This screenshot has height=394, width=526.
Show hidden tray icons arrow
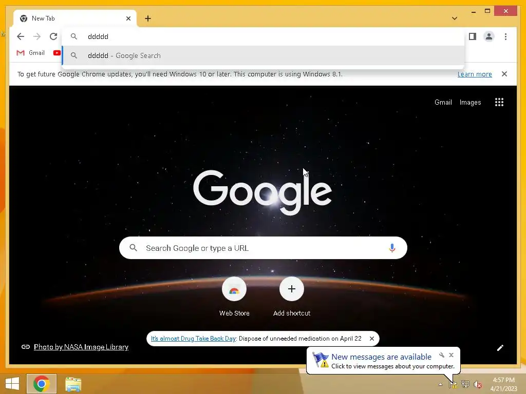click(x=440, y=384)
